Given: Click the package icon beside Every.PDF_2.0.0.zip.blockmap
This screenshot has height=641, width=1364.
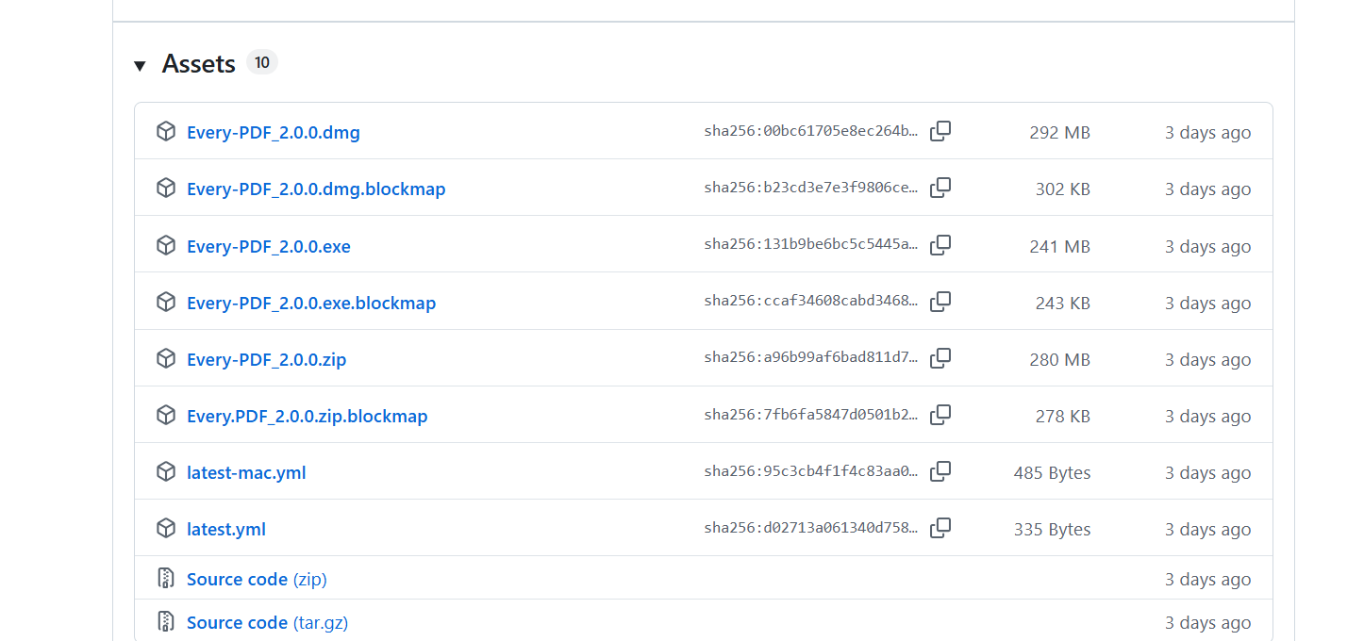Looking at the screenshot, I should (x=166, y=415).
